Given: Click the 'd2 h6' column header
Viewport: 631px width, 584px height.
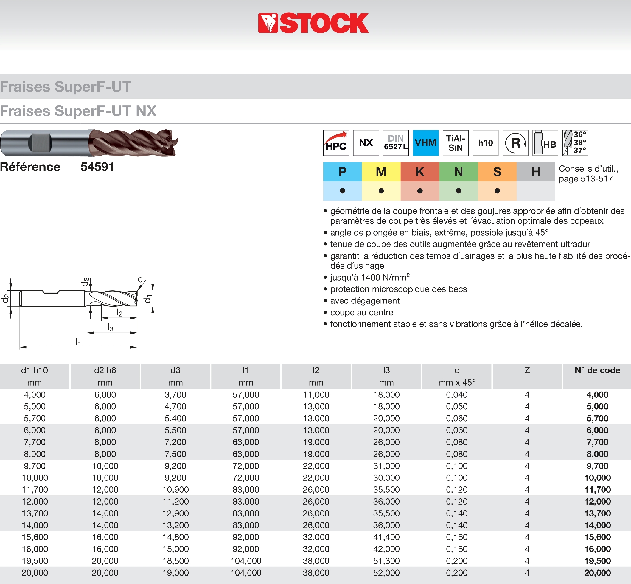Looking at the screenshot, I should tap(105, 376).
